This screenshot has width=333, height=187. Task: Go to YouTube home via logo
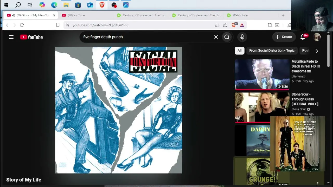coord(31,37)
